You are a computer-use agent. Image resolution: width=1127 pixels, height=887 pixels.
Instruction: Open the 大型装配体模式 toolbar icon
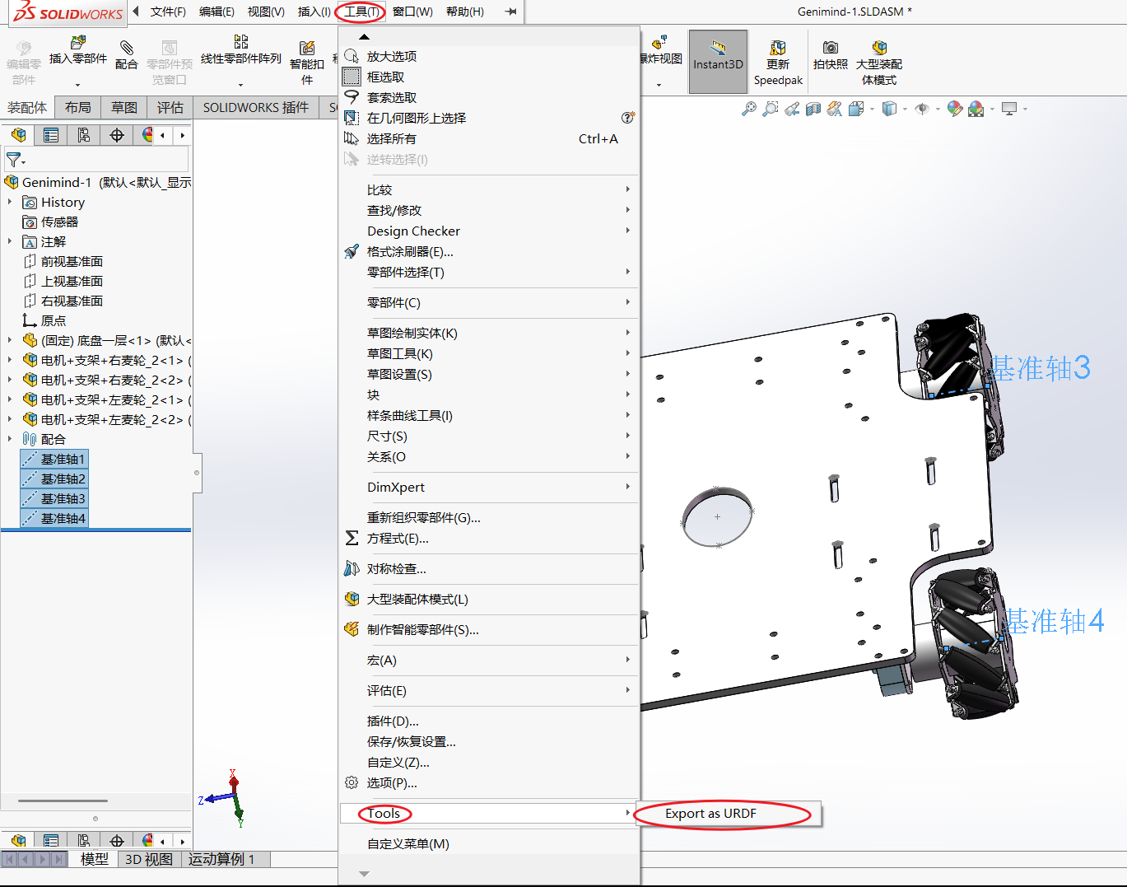click(x=879, y=48)
